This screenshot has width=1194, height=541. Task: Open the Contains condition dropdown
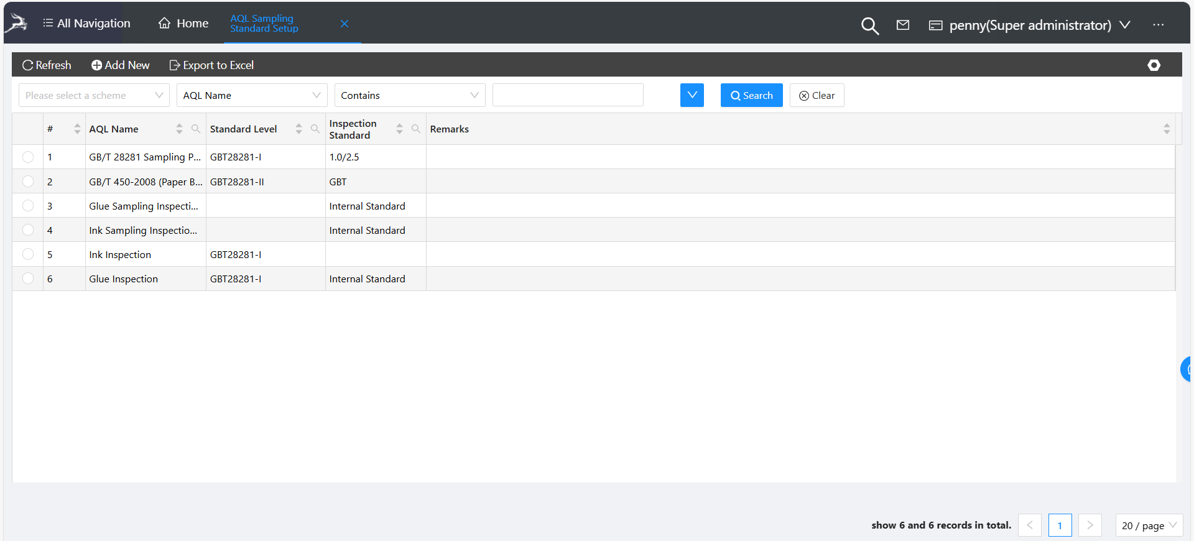410,95
